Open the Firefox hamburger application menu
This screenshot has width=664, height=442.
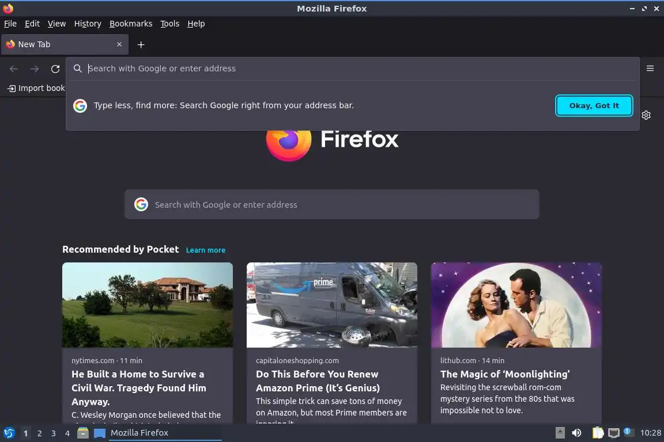[x=650, y=68]
